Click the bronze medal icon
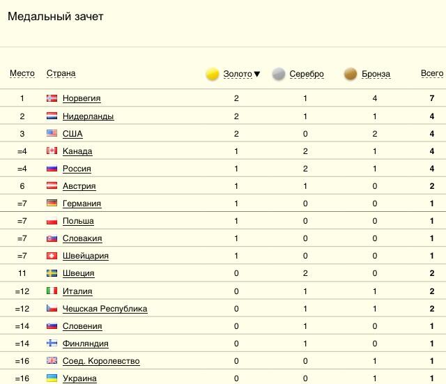Image resolution: width=446 pixels, height=384 pixels. click(351, 75)
